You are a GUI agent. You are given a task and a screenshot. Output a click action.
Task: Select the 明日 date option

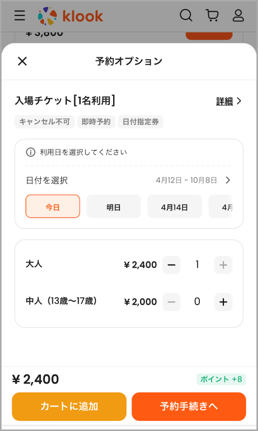click(x=114, y=207)
